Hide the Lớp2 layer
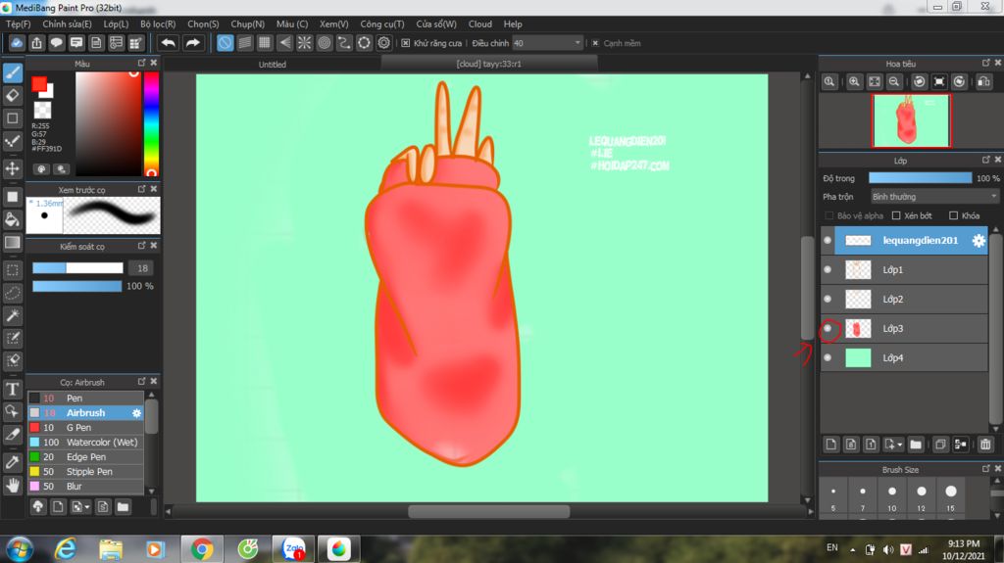 point(828,299)
